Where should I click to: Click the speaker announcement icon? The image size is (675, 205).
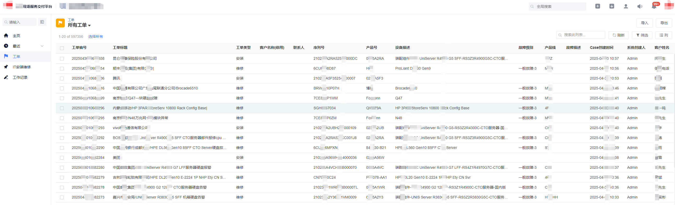coord(640,6)
